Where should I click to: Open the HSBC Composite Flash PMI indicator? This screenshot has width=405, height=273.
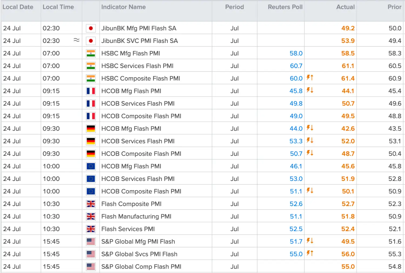pos(141,79)
